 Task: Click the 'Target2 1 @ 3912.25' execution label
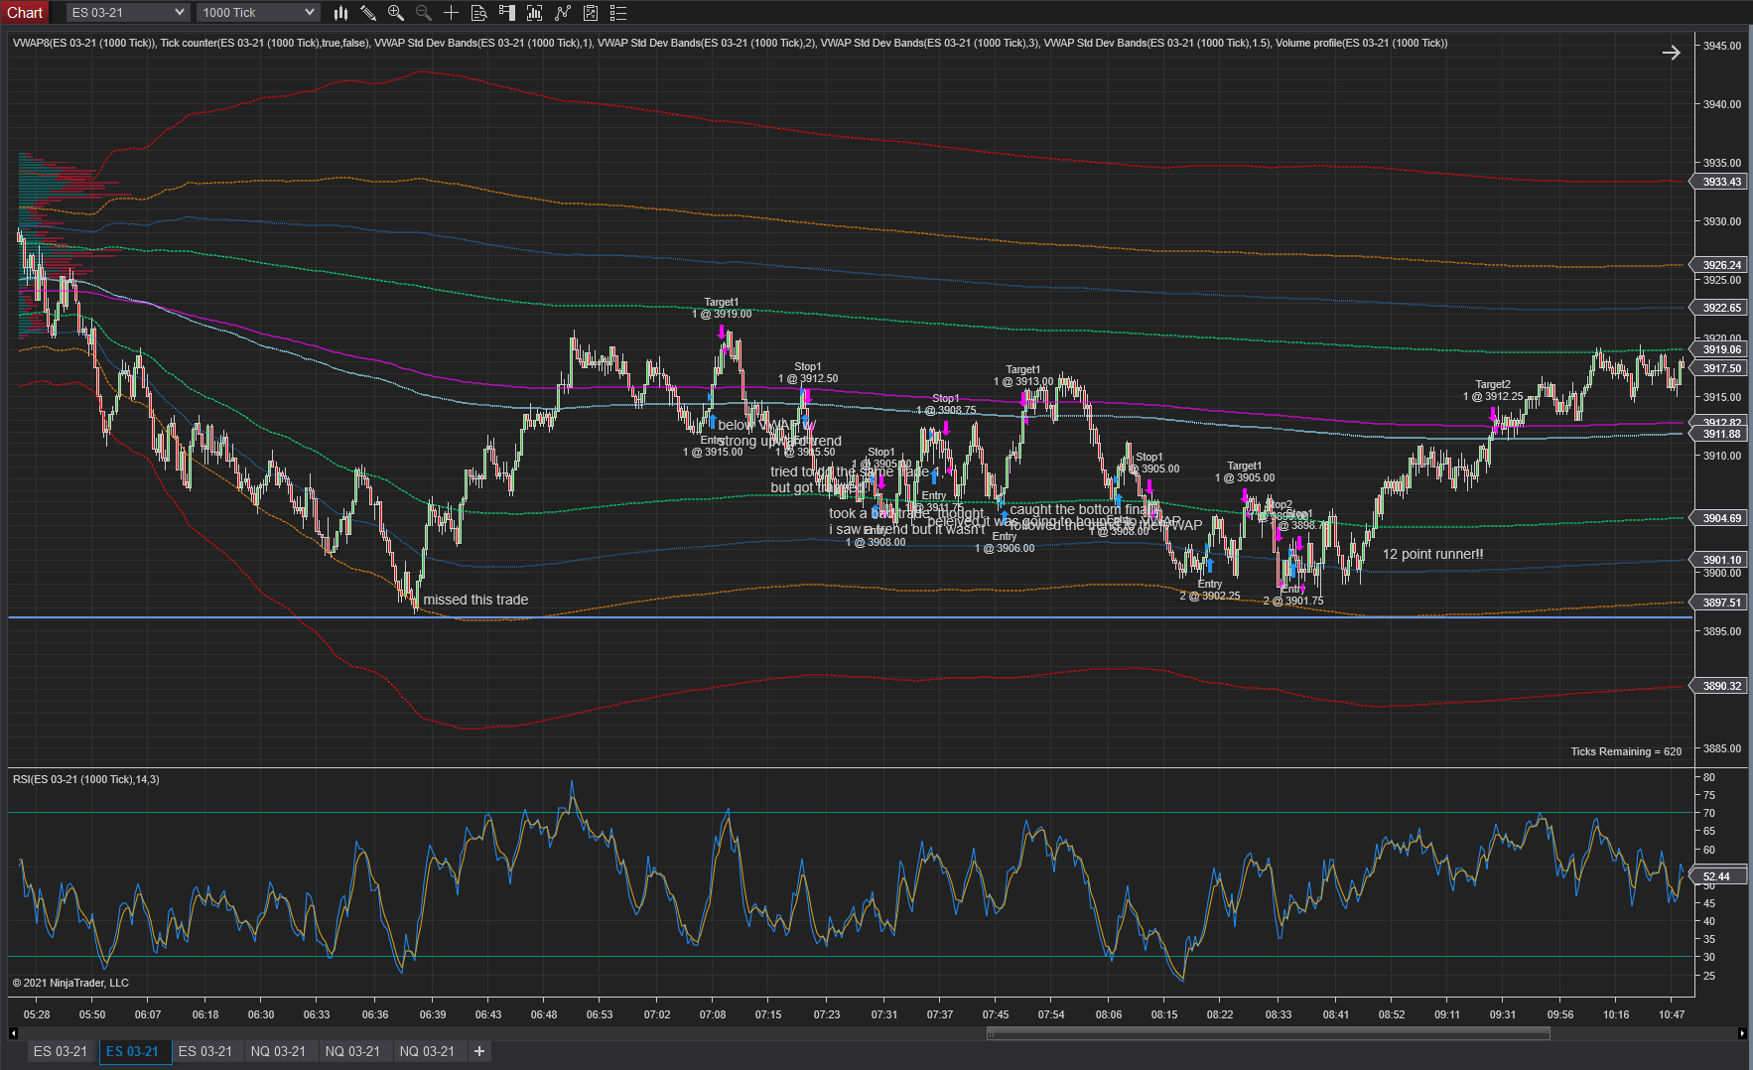click(1492, 390)
